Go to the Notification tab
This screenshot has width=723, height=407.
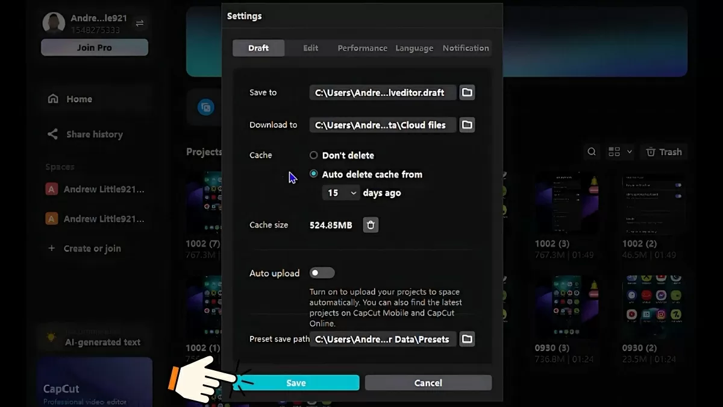(x=466, y=48)
